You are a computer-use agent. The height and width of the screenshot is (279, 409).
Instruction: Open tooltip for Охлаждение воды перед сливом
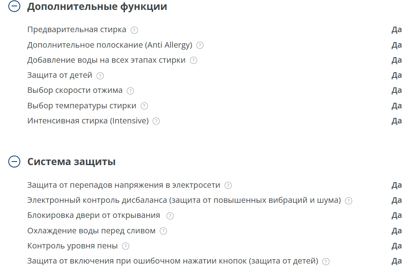[x=163, y=231]
